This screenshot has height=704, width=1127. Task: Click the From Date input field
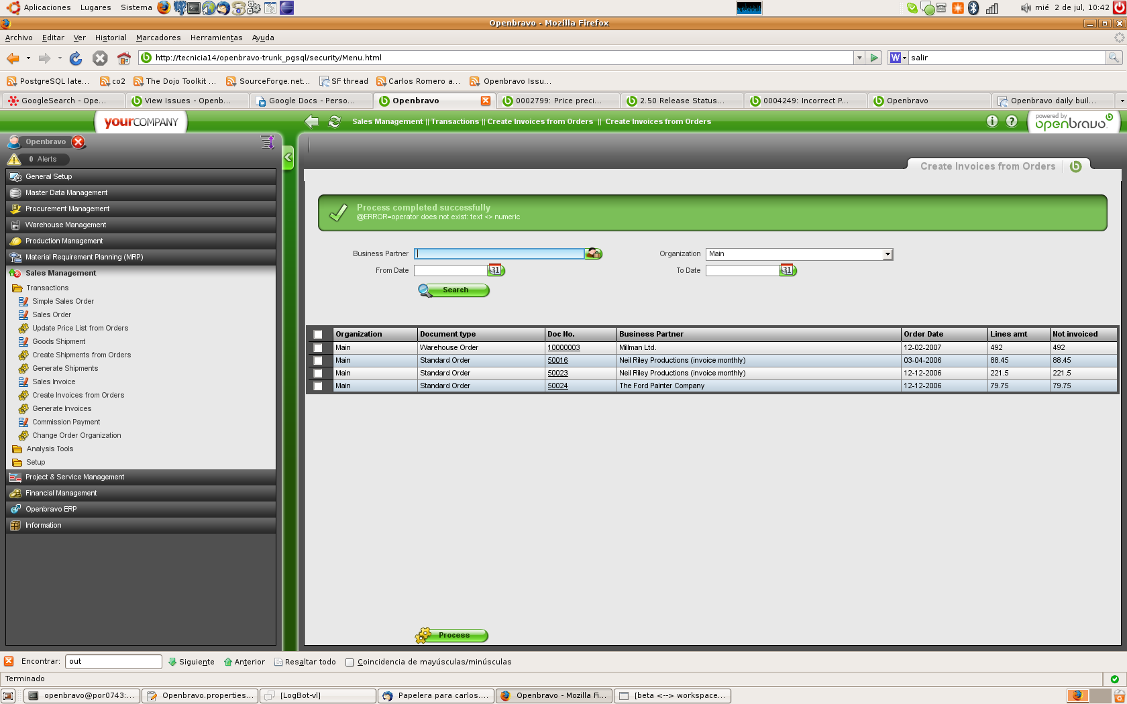[450, 270]
